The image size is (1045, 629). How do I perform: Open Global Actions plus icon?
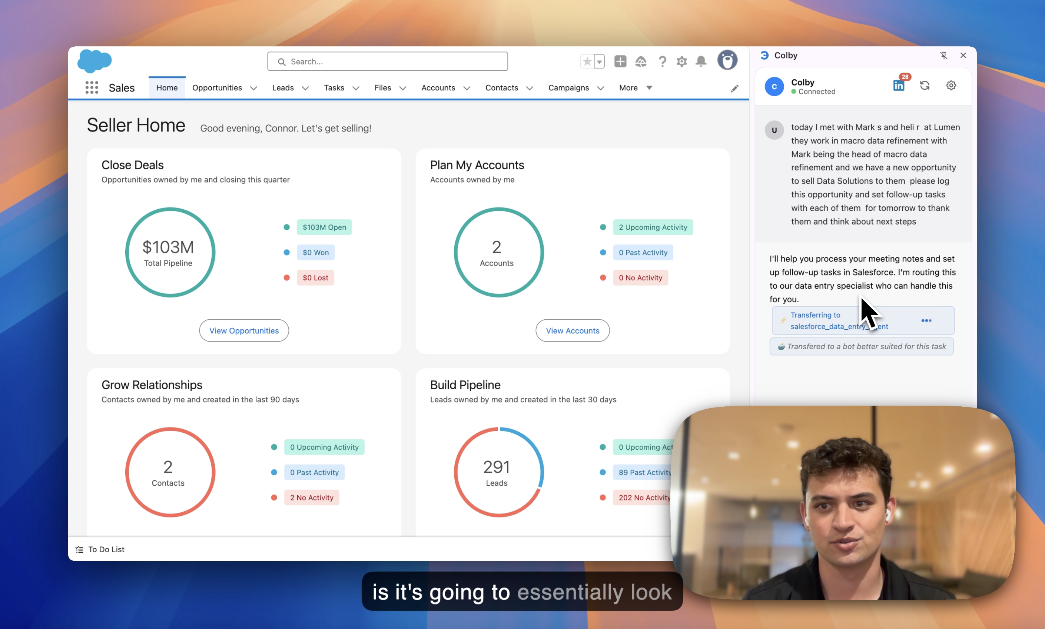pos(620,61)
